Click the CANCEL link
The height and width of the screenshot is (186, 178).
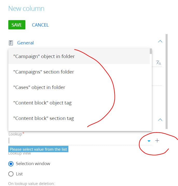40,25
